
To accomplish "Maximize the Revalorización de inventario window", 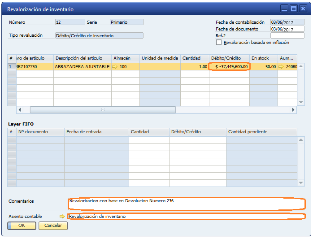I will click(x=293, y=9).
